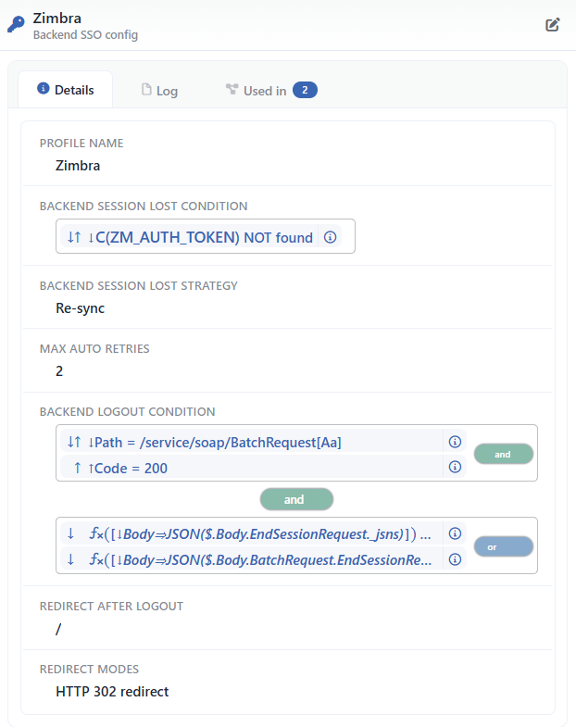
Task: Click the max auto retries value 2
Action: 59,371
